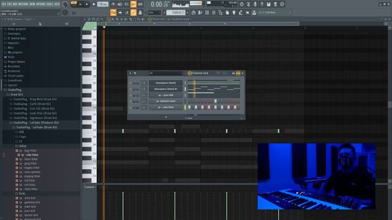
Task: Select the 808 channel button in rack
Action: click(x=166, y=95)
